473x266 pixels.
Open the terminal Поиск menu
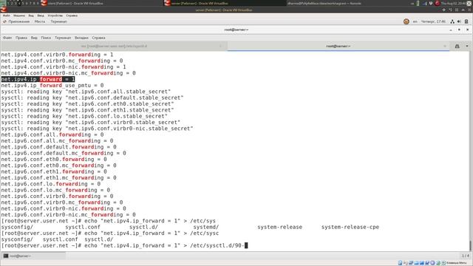[x=46, y=38]
